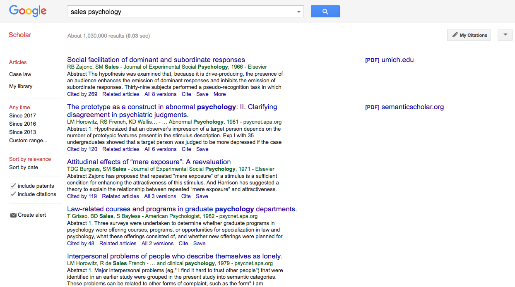Screen dimensions: 515x287
Task: Open My library in the sidebar
Action: coord(21,86)
